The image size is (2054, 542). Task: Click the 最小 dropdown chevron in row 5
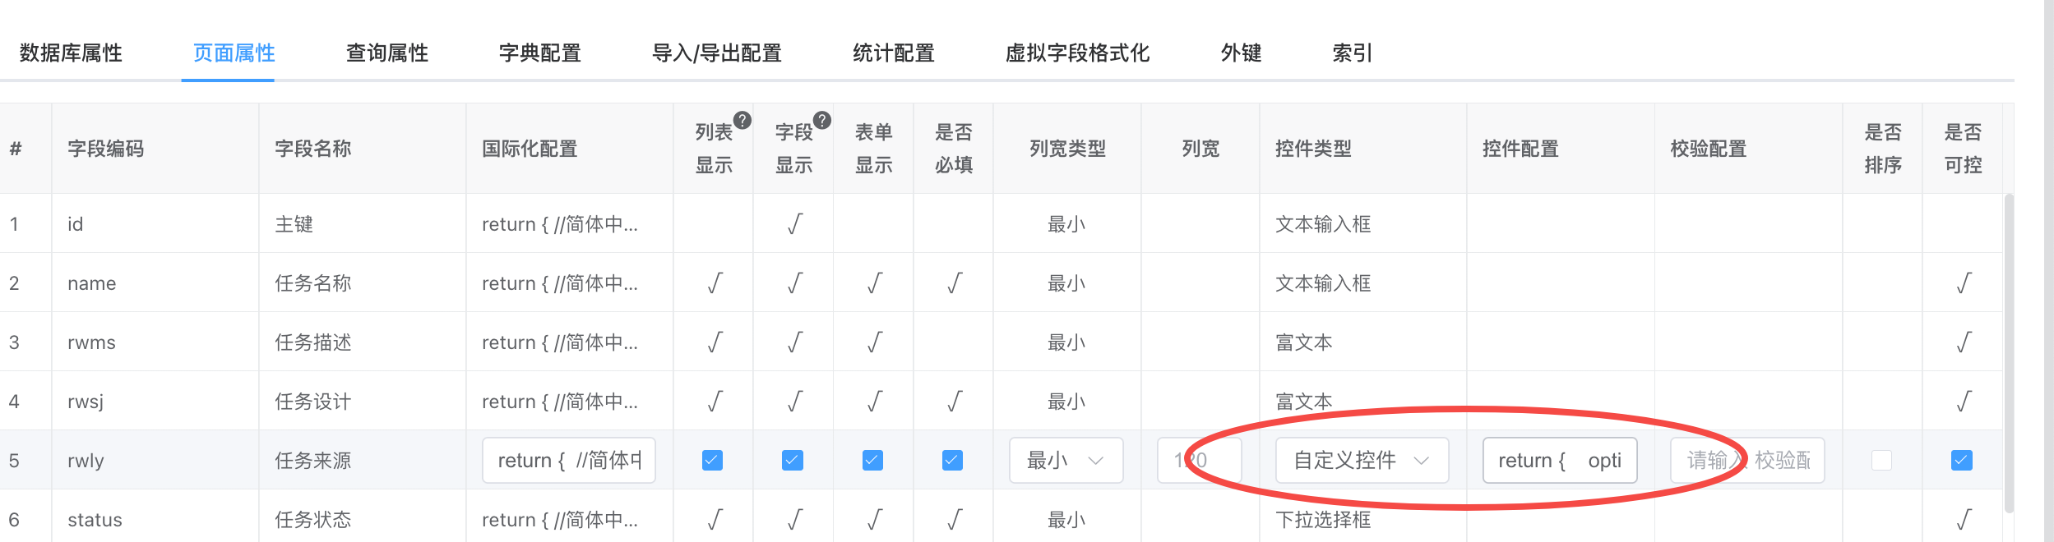(1095, 461)
